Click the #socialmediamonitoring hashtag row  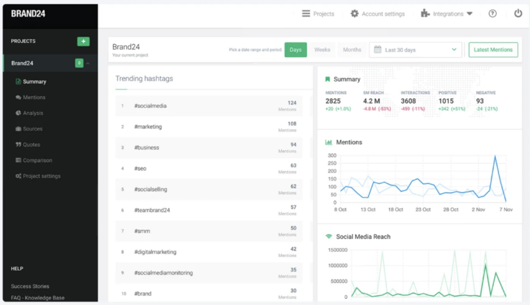(209, 273)
